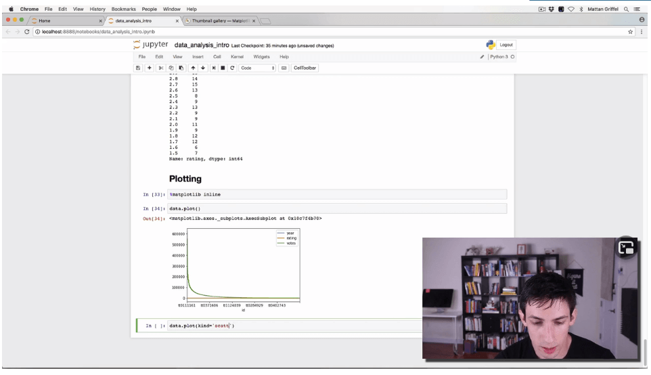Reload the page in Chrome

(x=27, y=32)
